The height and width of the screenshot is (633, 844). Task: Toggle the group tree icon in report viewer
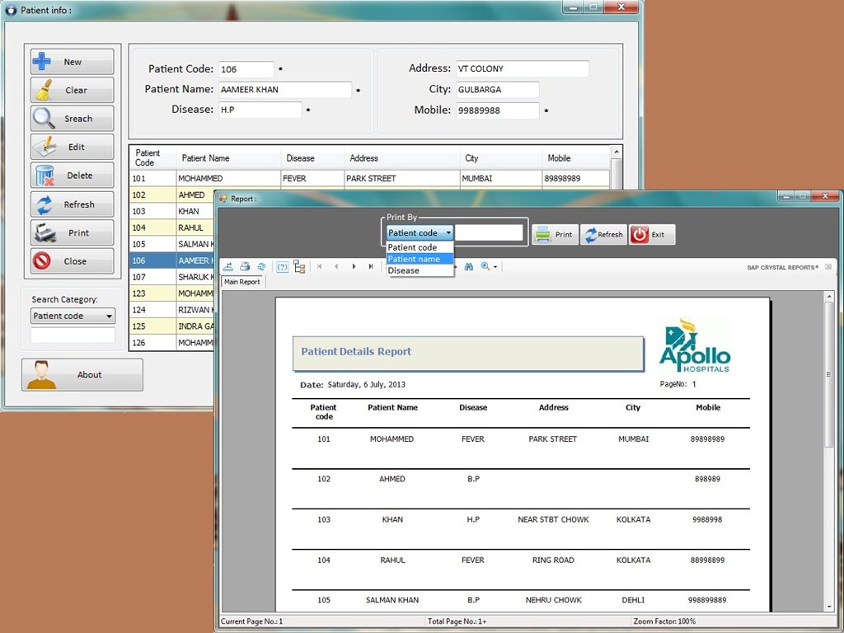[x=298, y=266]
